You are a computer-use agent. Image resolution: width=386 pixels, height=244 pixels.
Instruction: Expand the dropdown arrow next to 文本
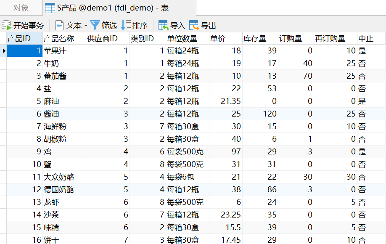pyautogui.click(x=86, y=26)
